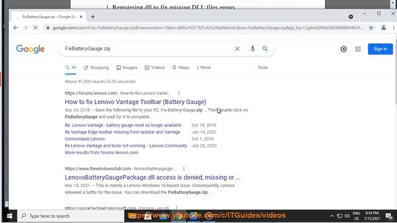Bookmark this page with the star icon
Image resolution: width=397 pixels, height=223 pixels.
pyautogui.click(x=371, y=27)
